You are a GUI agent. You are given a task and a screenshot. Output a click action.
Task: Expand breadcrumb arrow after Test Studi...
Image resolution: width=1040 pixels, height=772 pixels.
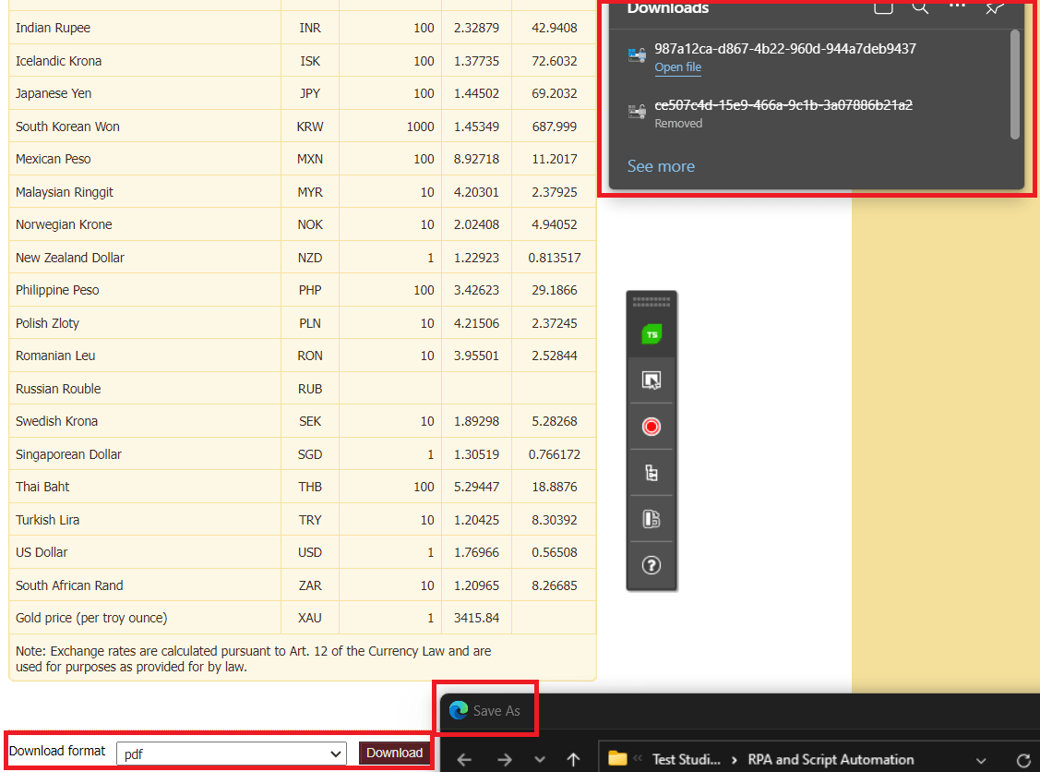click(735, 760)
